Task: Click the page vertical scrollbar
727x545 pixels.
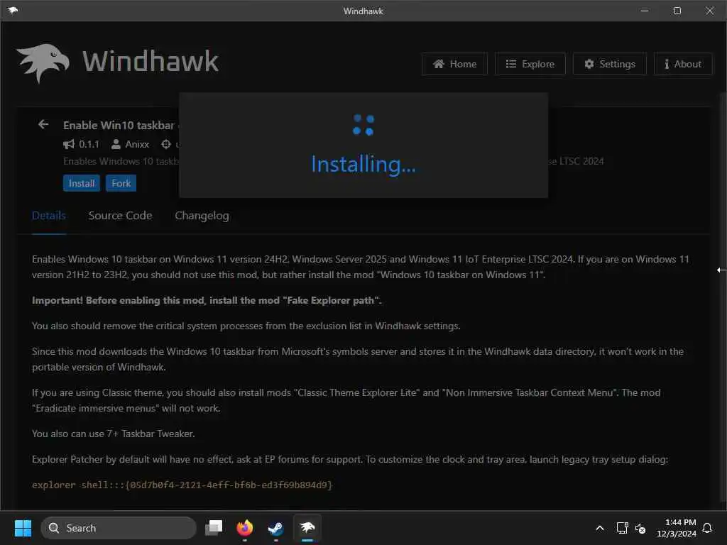Action: pyautogui.click(x=722, y=297)
